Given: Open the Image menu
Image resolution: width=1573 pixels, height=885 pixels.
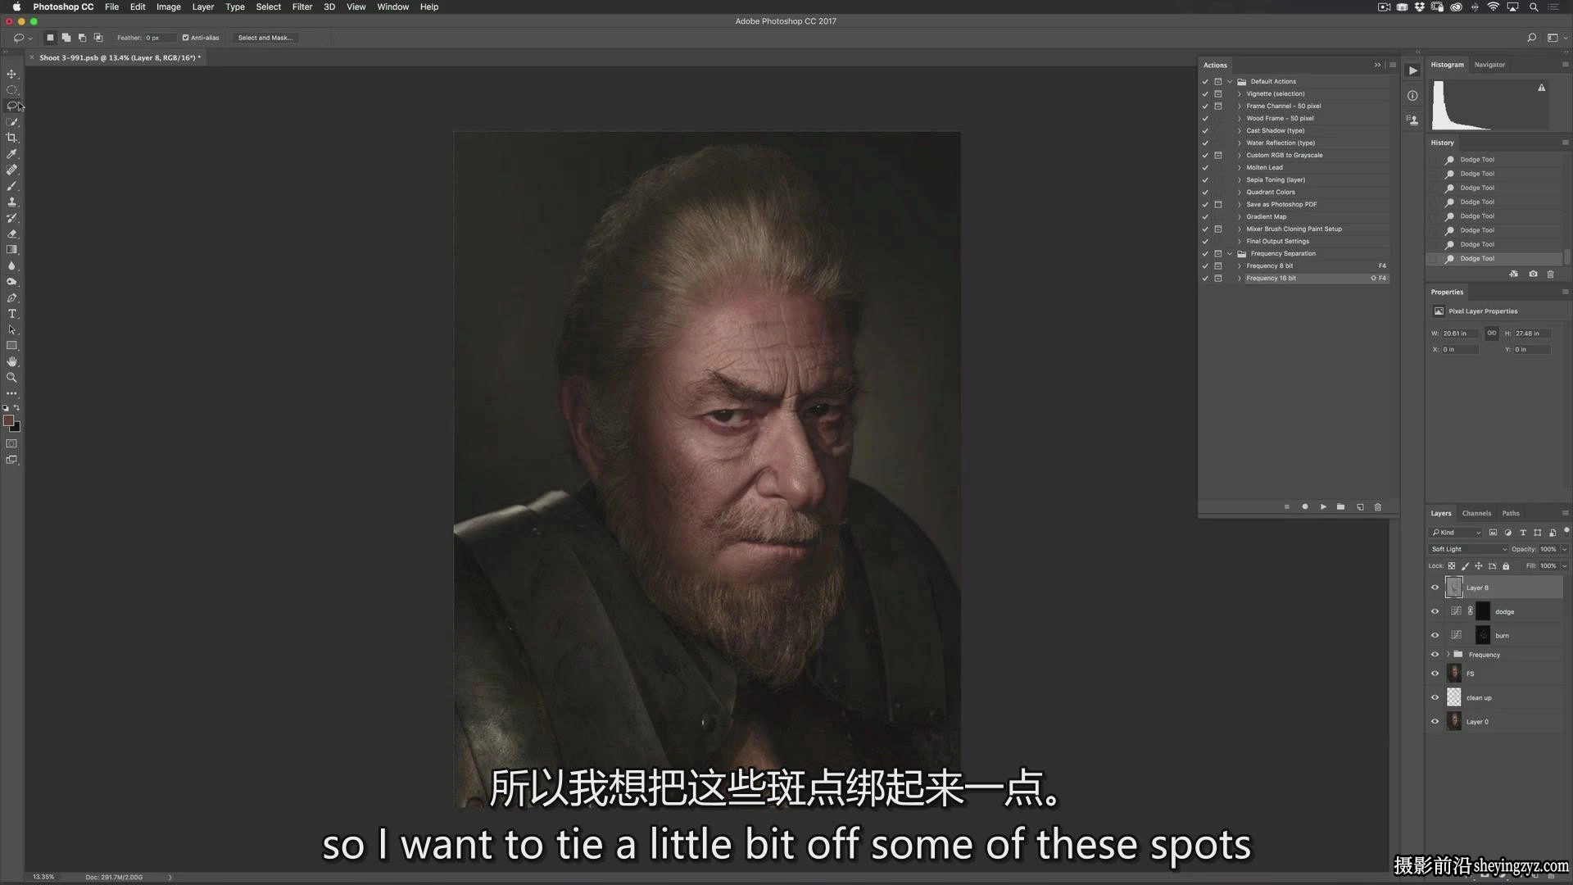Looking at the screenshot, I should pos(169,7).
